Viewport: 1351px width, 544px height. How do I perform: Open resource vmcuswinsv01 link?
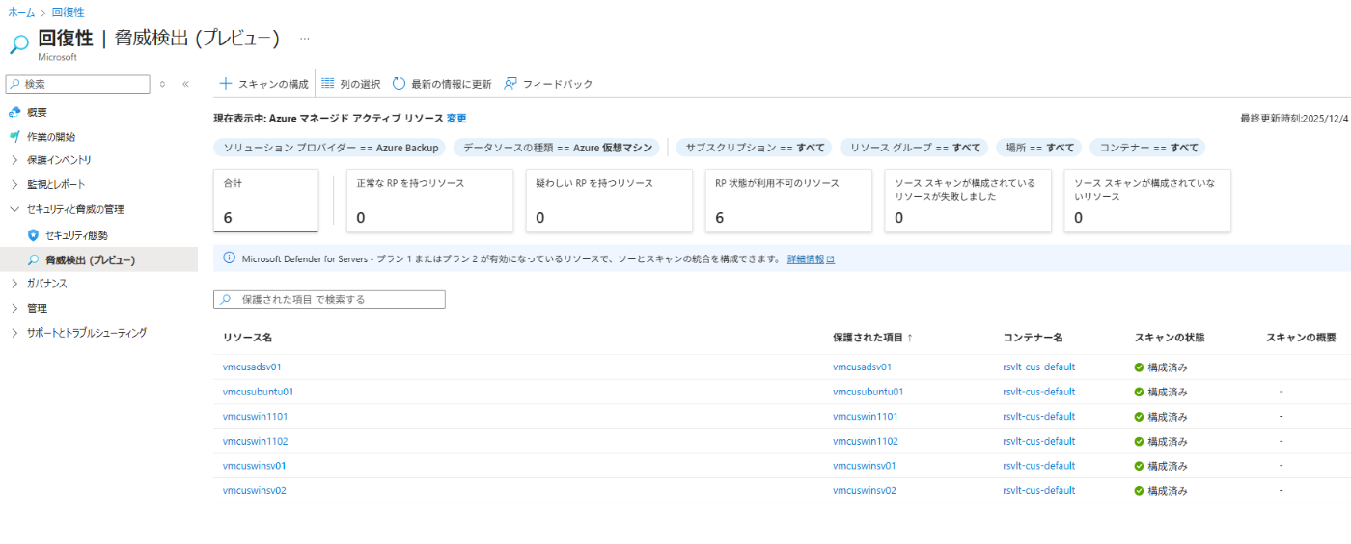[255, 466]
